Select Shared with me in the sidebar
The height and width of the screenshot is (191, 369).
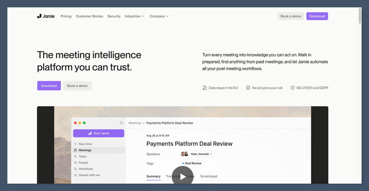pos(99,175)
